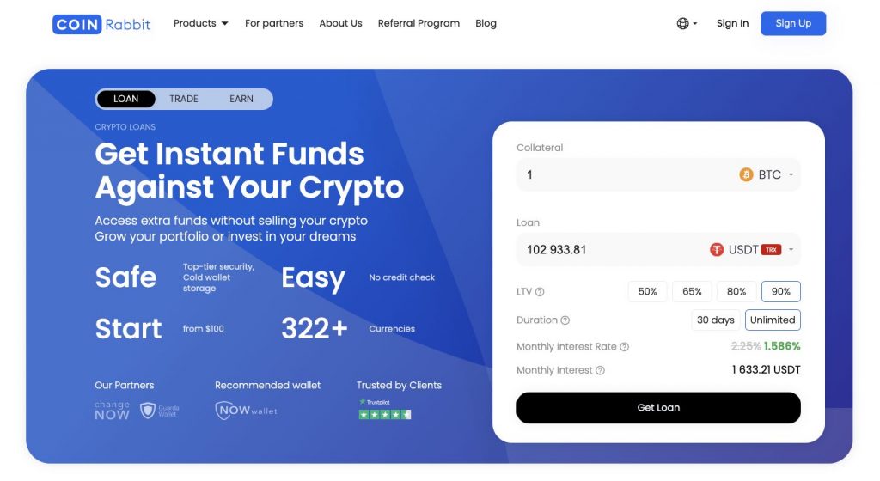
Task: Click the Duration help question icon
Action: [565, 320]
